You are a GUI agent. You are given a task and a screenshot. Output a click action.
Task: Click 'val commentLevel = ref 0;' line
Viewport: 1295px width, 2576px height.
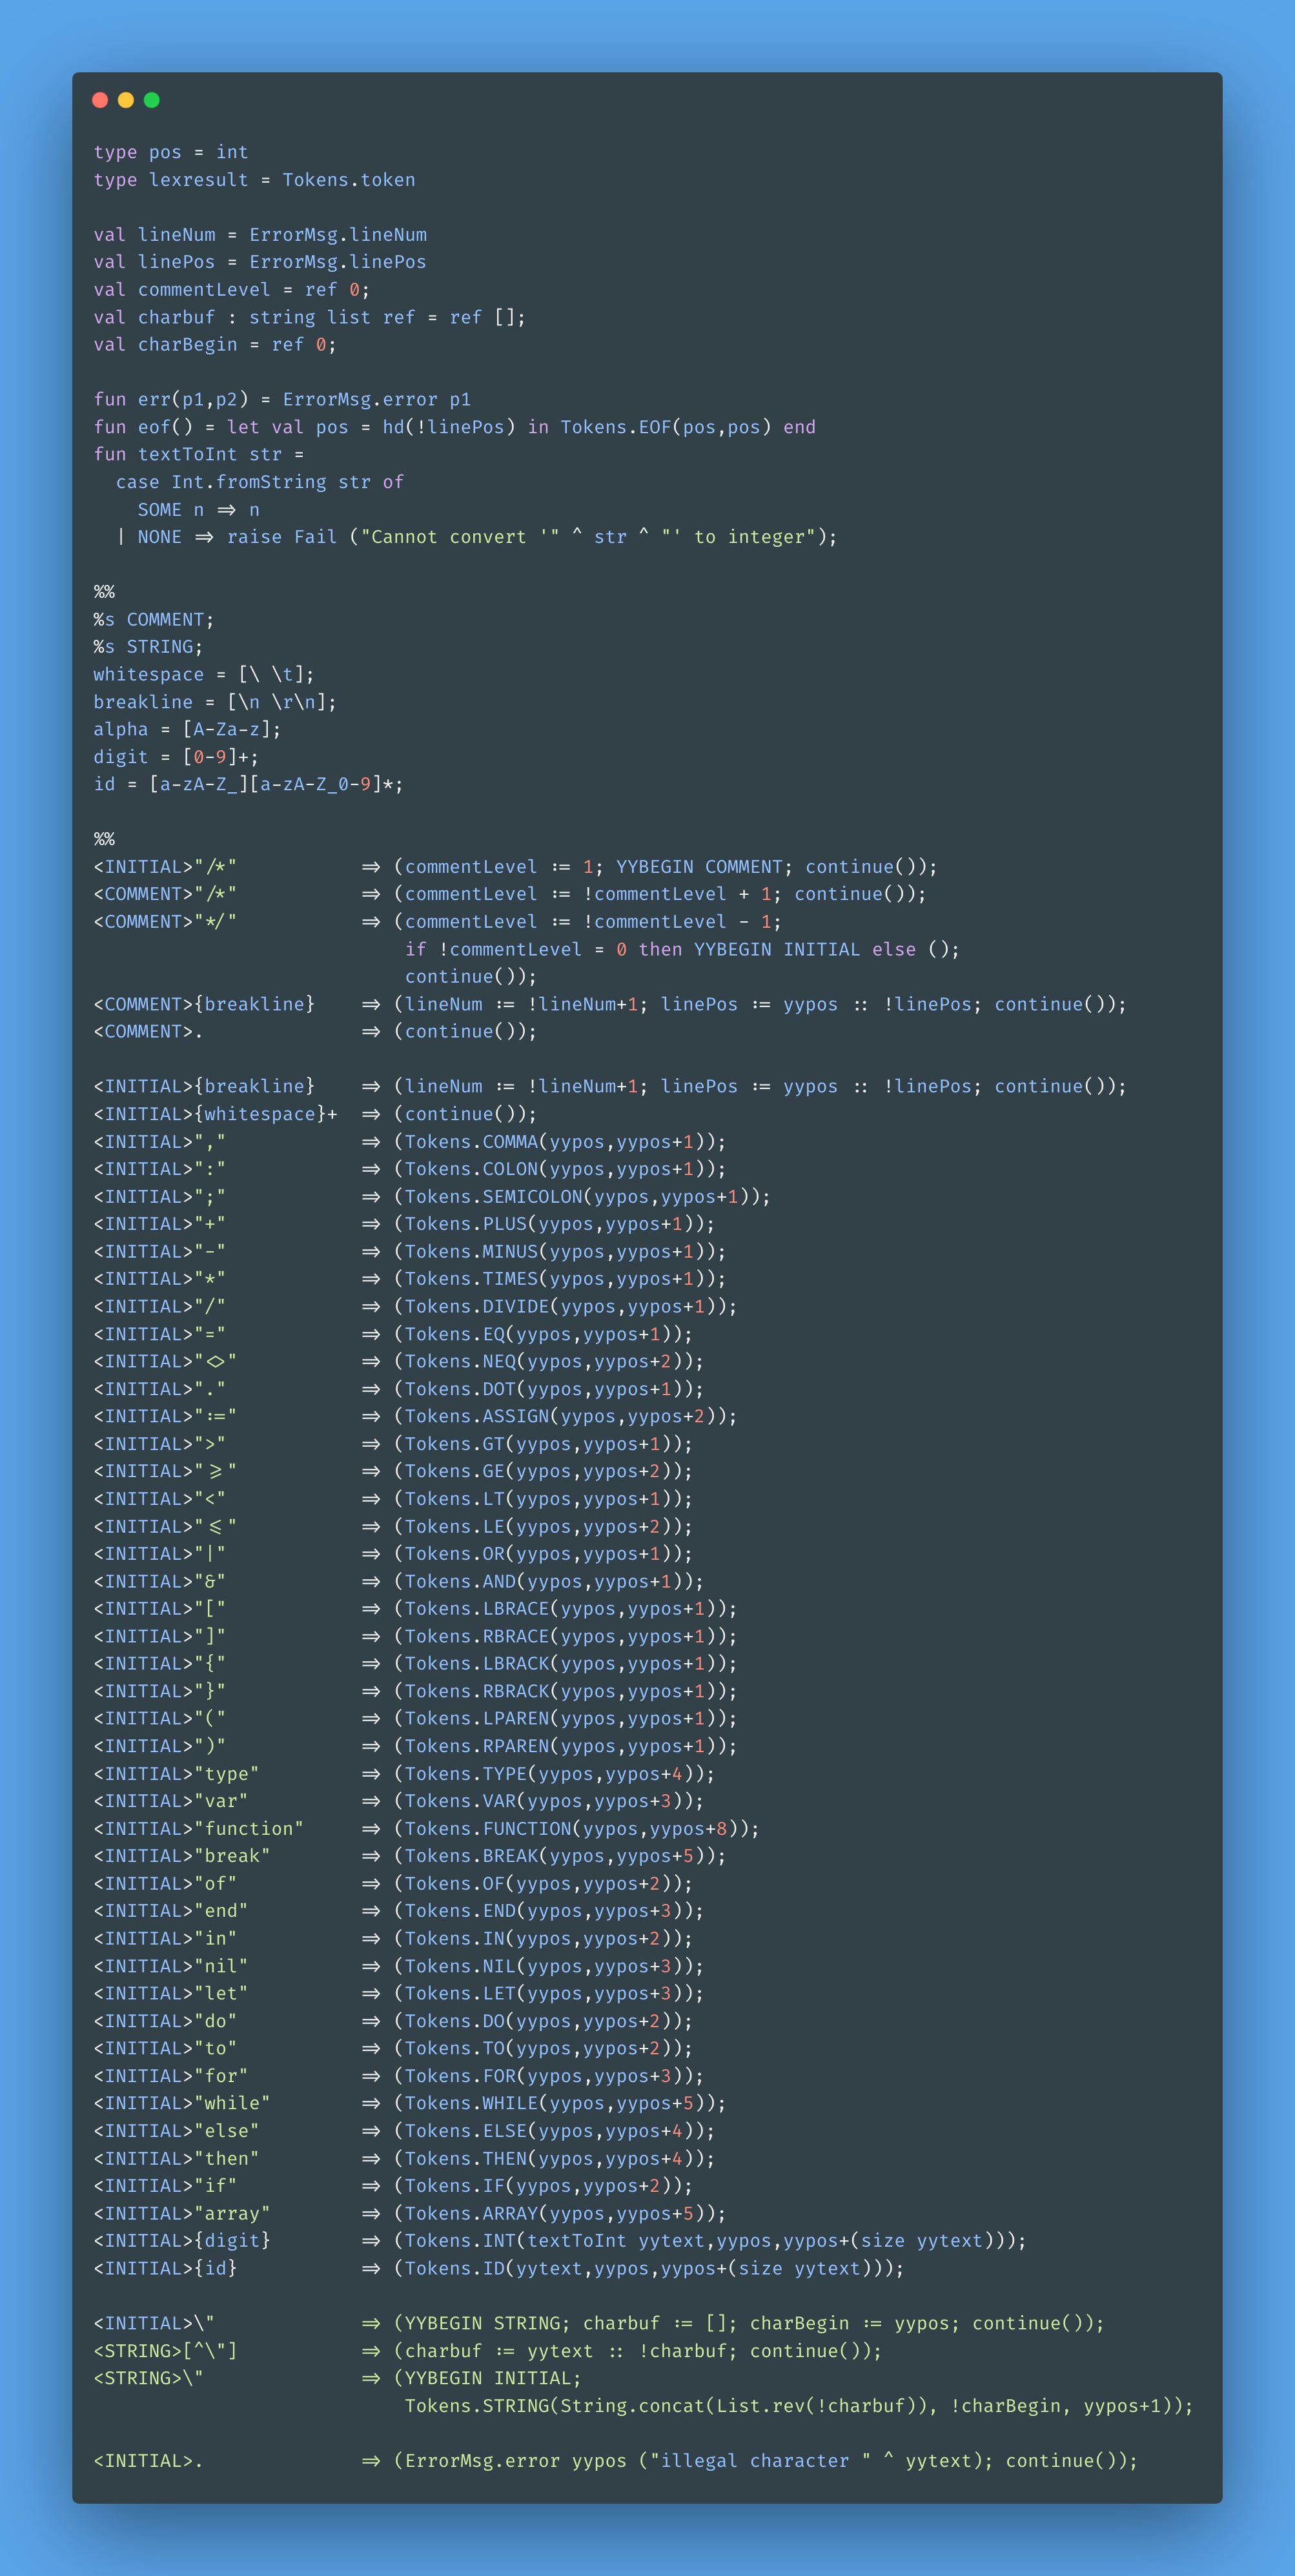(232, 290)
